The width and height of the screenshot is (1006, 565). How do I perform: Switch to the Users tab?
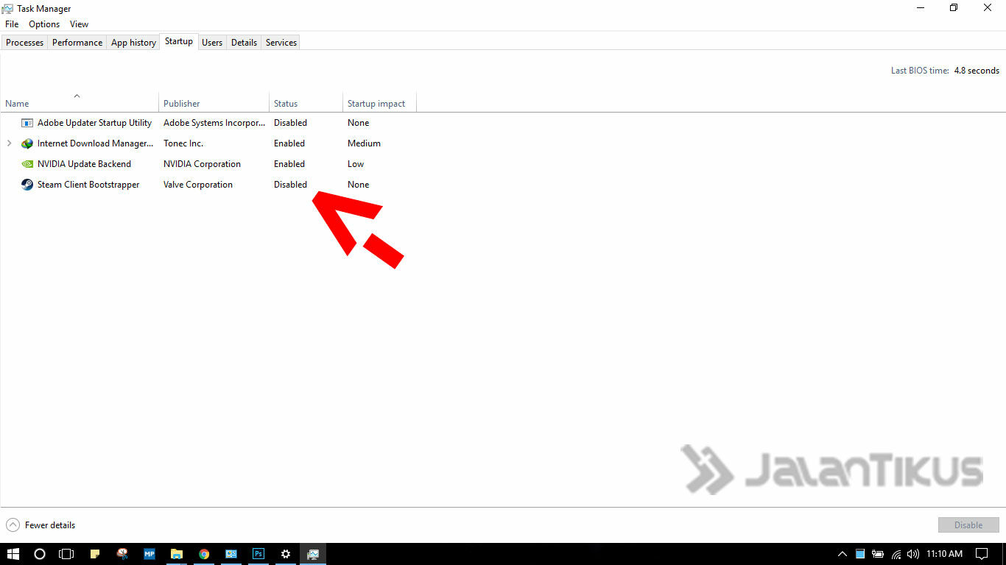[212, 43]
